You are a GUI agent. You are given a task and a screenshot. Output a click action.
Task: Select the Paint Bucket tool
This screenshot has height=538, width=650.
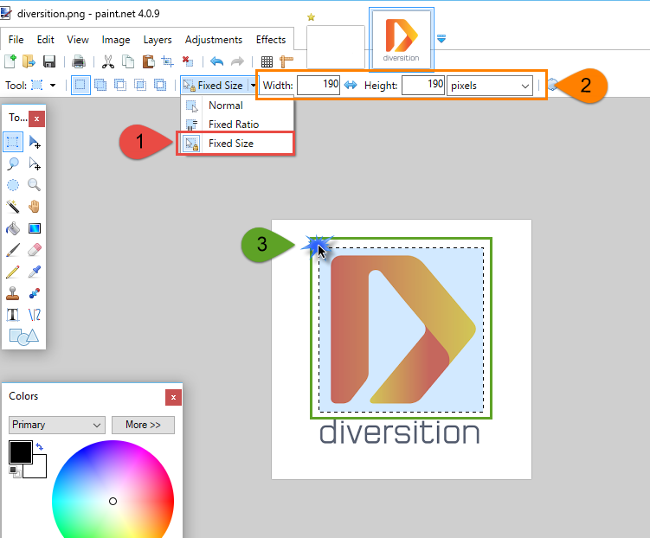point(13,228)
